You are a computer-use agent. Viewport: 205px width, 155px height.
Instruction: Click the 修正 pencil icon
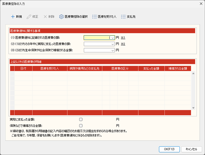29,16
